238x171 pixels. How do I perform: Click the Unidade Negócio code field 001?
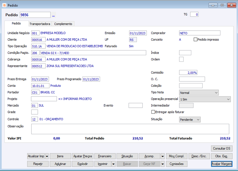(x=35, y=33)
